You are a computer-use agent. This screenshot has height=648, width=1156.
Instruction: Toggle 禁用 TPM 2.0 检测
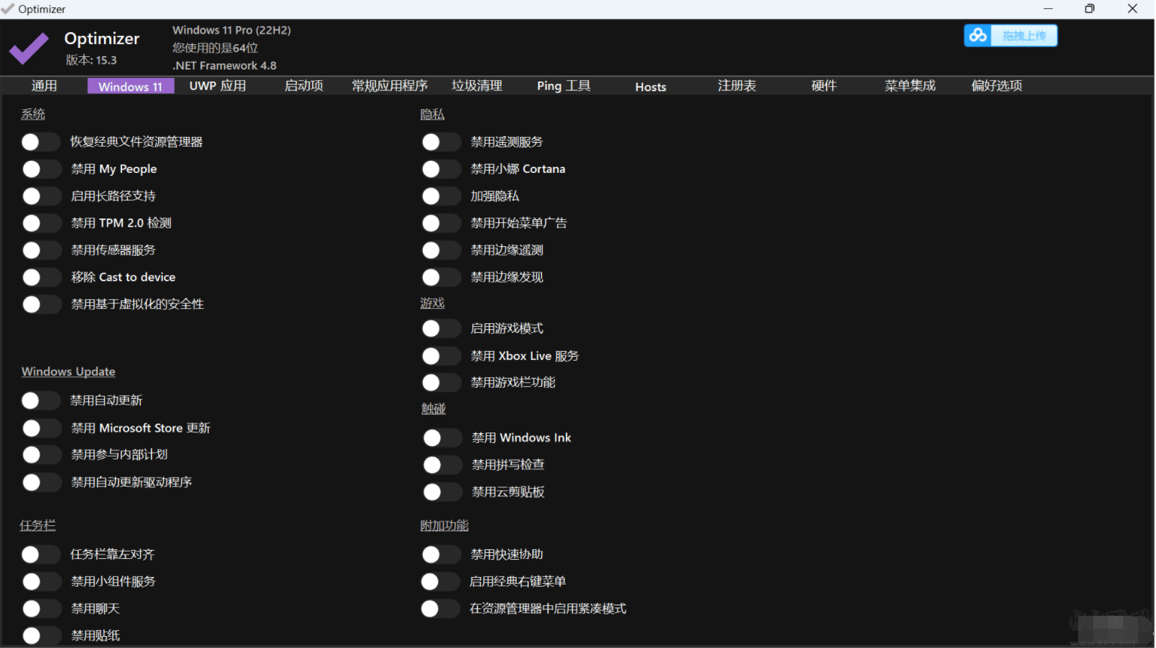[41, 222]
